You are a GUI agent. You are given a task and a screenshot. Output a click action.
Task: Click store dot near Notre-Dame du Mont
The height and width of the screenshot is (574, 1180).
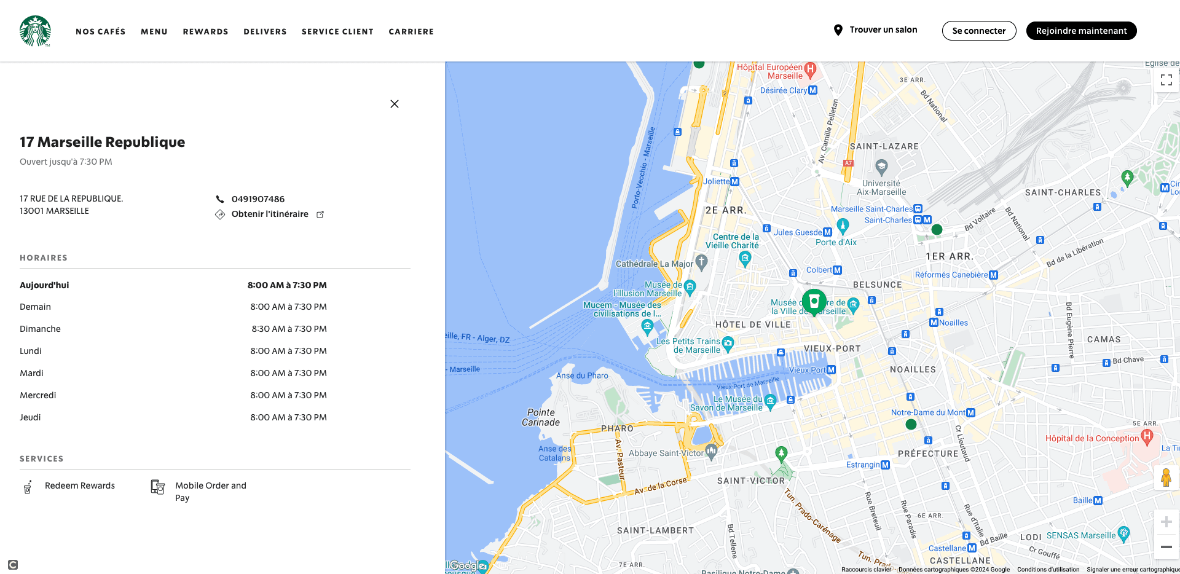(x=911, y=424)
